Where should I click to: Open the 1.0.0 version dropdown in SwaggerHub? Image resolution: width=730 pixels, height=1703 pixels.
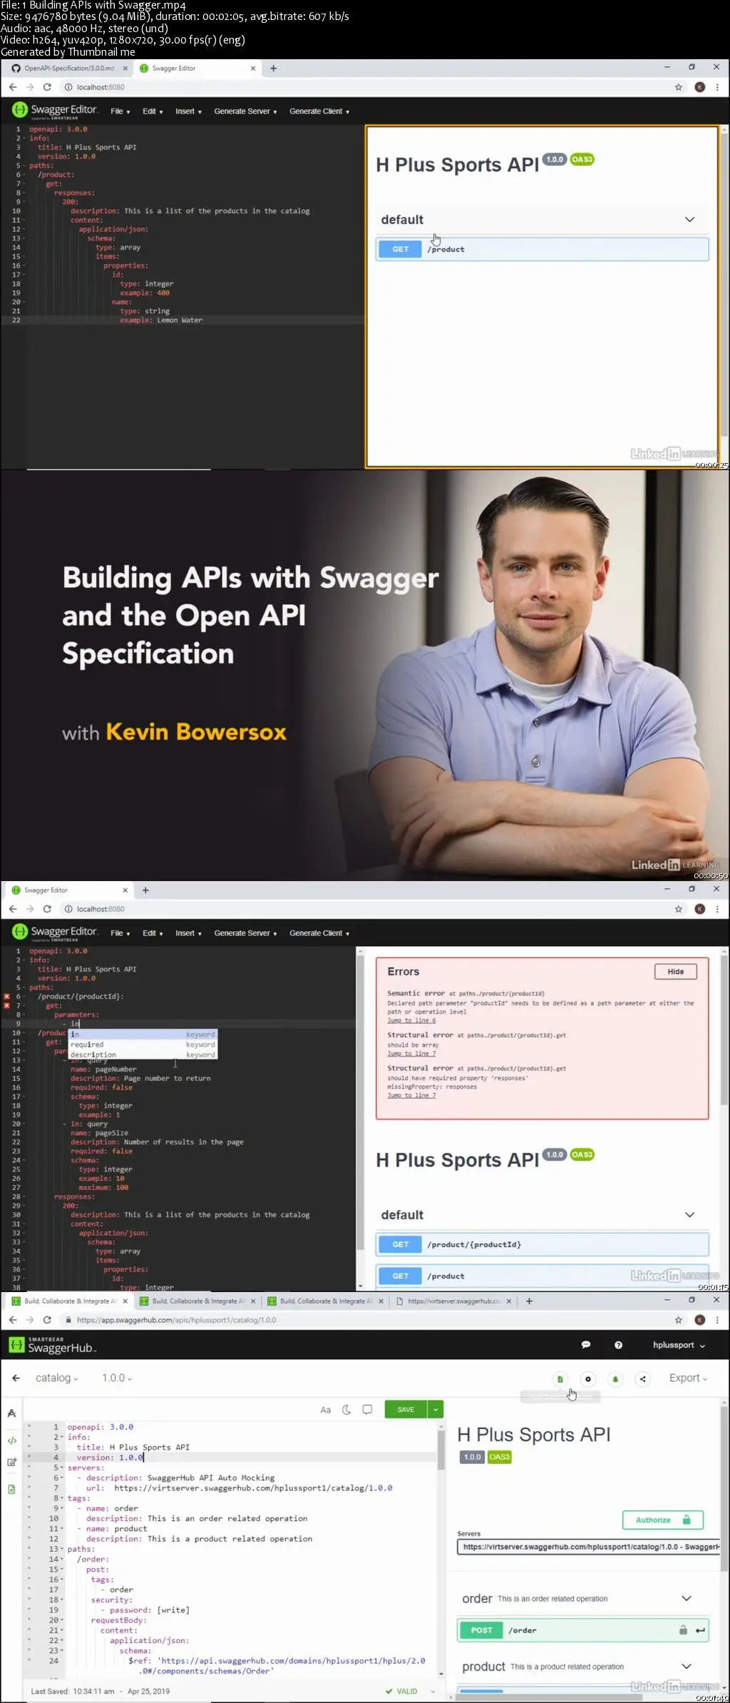[x=117, y=1378]
